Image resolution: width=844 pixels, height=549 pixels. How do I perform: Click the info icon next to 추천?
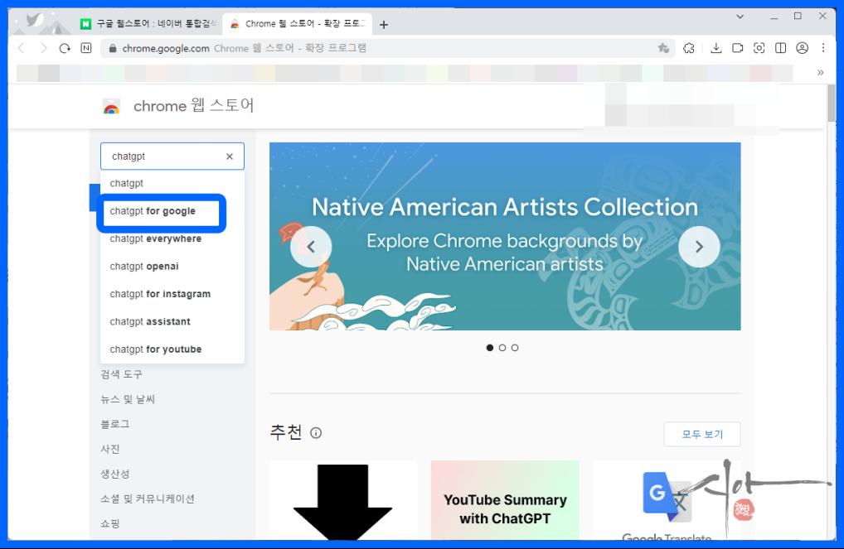coord(316,433)
